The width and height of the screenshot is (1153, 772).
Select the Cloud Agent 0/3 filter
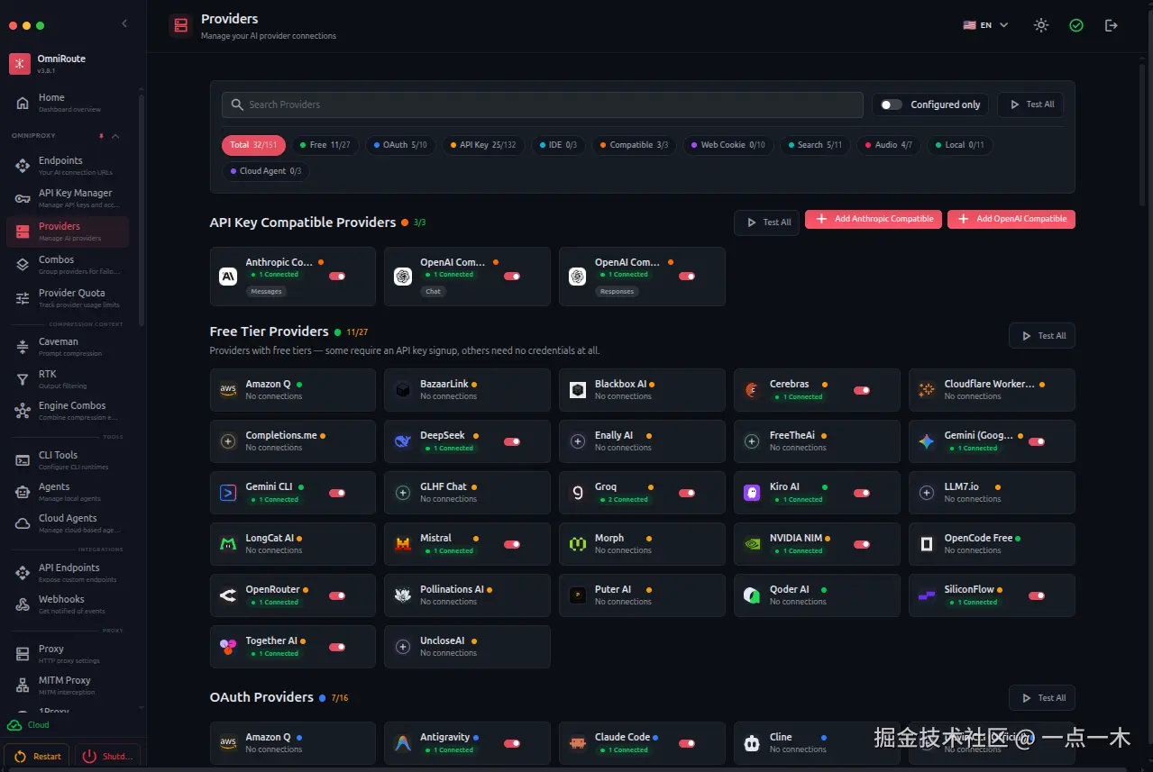[x=266, y=171]
